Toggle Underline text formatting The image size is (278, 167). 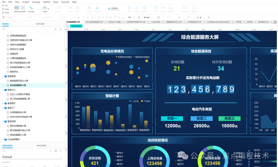[x=88, y=17]
